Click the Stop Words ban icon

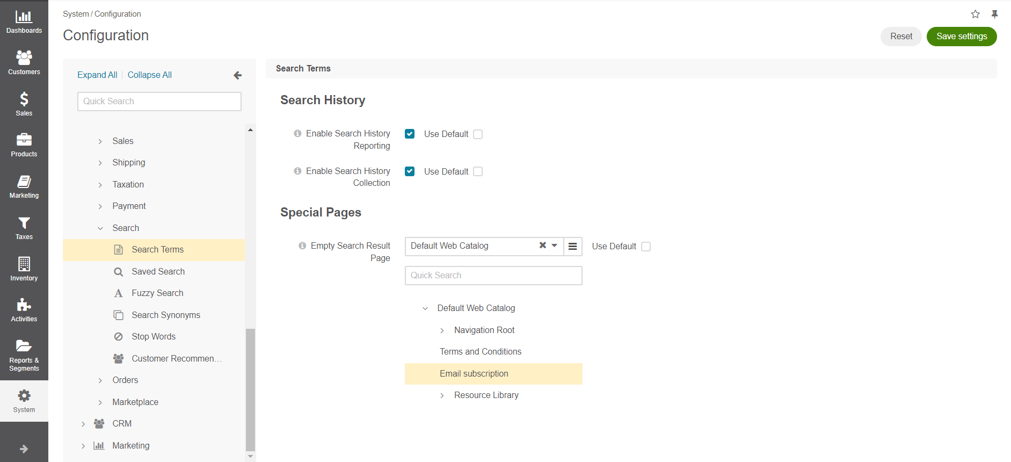tap(118, 337)
